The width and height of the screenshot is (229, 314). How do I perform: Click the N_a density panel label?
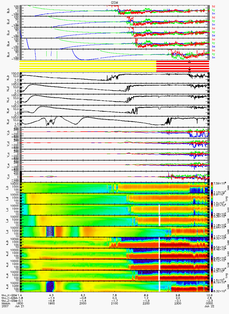point(8,122)
